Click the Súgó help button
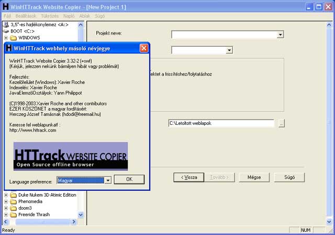 click(289, 177)
